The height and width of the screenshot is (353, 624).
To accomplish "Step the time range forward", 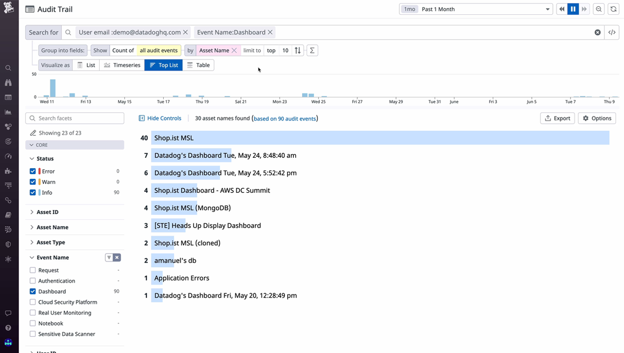I will pos(584,9).
